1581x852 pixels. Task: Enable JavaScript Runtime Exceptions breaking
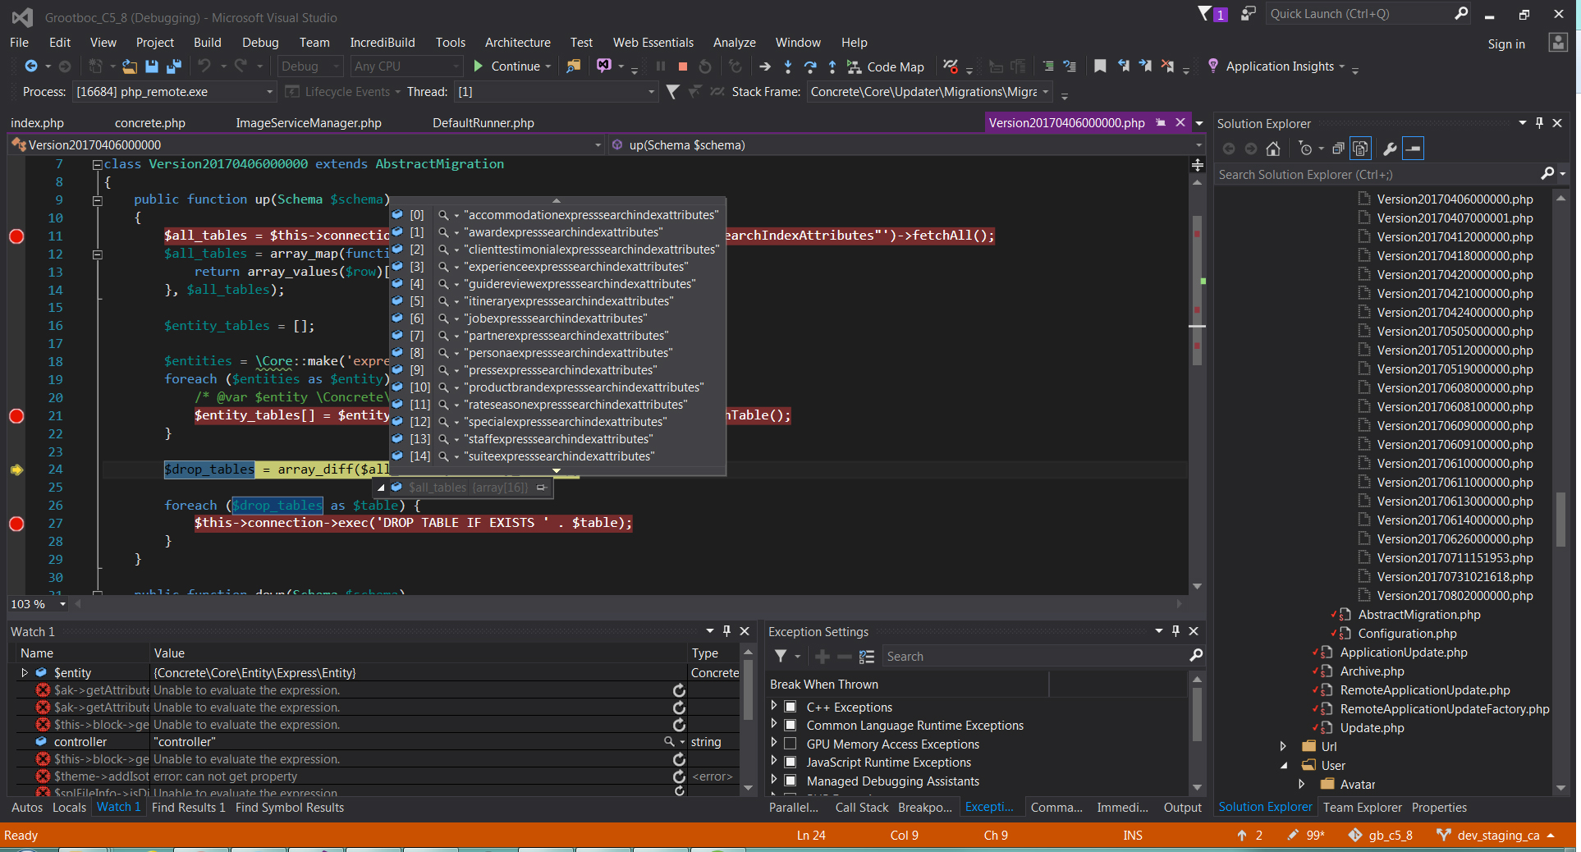point(790,763)
